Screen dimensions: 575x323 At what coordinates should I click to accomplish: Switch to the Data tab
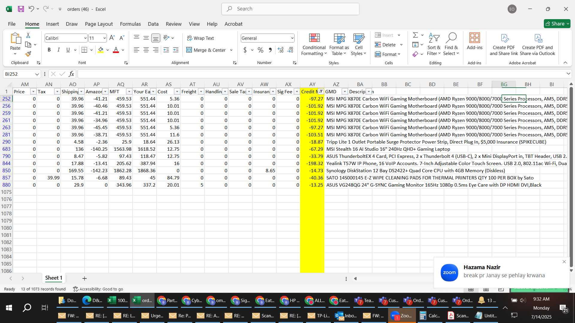153,24
